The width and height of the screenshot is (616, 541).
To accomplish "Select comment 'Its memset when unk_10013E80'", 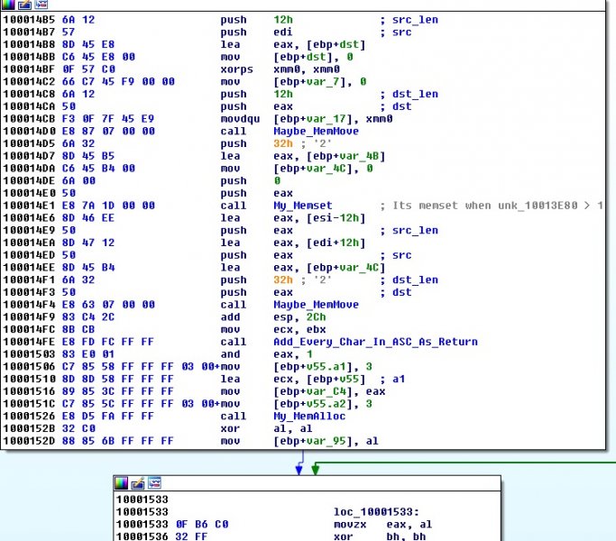I will coord(484,206).
